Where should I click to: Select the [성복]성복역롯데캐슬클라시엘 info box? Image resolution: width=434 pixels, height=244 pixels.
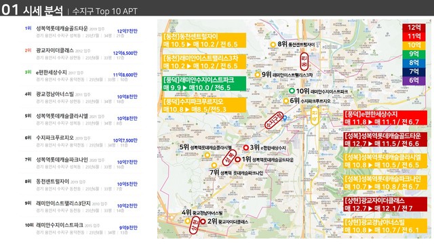pos(385,161)
